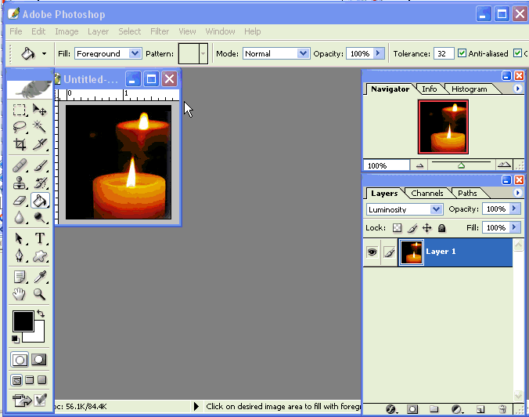The width and height of the screenshot is (529, 417).
Task: Toggle the Anti-aliased checkbox
Action: click(x=462, y=53)
